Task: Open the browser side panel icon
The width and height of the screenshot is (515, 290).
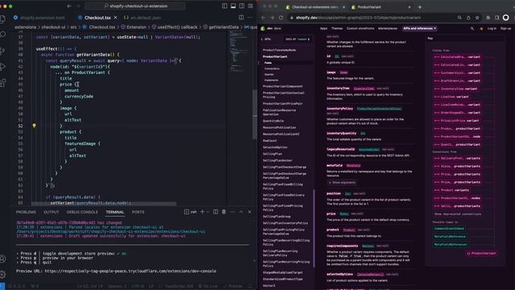Action: pyautogui.click(x=497, y=18)
